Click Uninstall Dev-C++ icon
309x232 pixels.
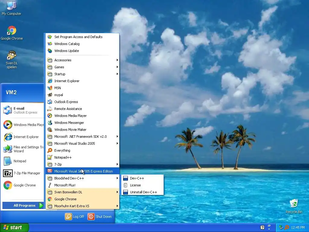(126, 192)
